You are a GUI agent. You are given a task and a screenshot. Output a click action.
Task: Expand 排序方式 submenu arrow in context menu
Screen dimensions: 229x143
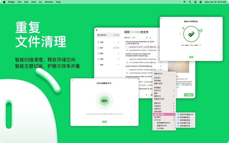(x=174, y=90)
